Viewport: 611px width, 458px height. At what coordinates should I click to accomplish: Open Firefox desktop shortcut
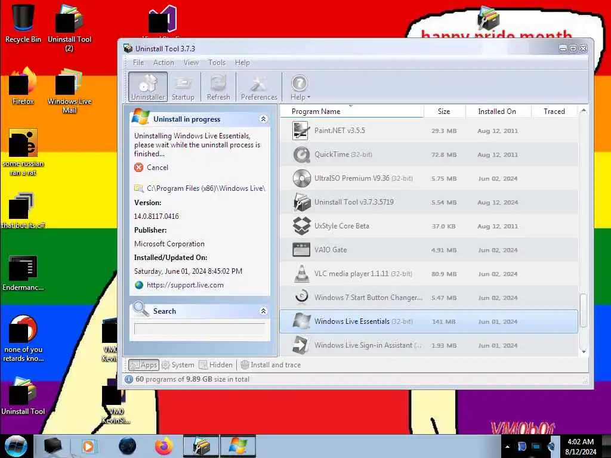coord(23,86)
